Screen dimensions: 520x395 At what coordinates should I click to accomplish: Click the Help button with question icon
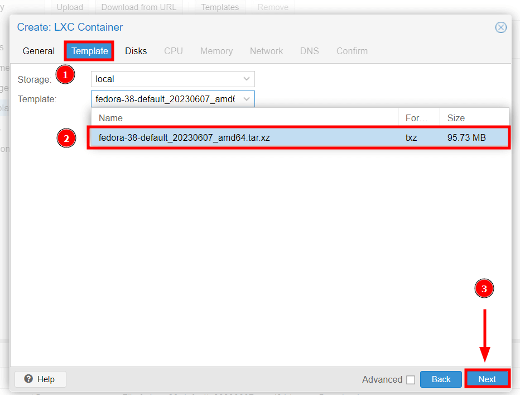(x=40, y=379)
